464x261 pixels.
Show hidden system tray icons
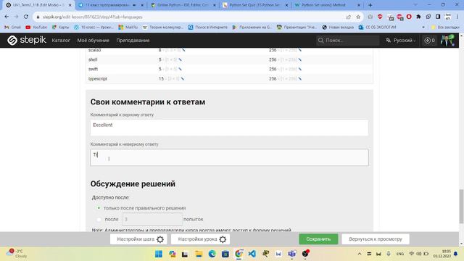[x=360, y=254]
